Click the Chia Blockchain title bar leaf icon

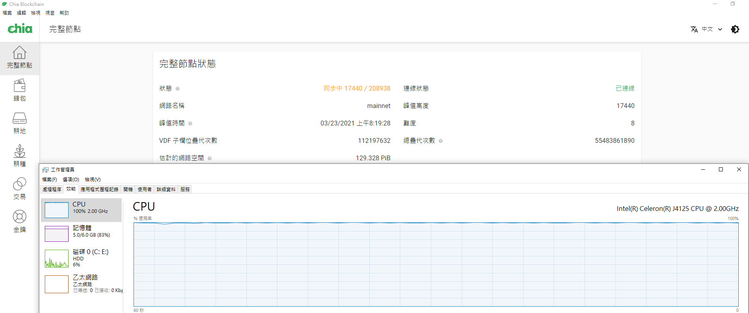(x=4, y=4)
